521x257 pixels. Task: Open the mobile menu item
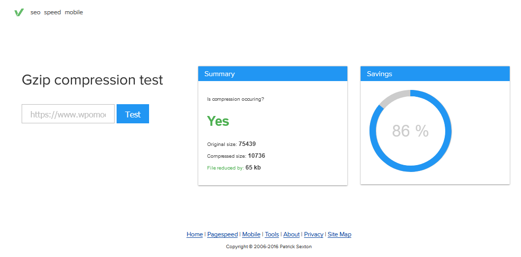tap(74, 12)
